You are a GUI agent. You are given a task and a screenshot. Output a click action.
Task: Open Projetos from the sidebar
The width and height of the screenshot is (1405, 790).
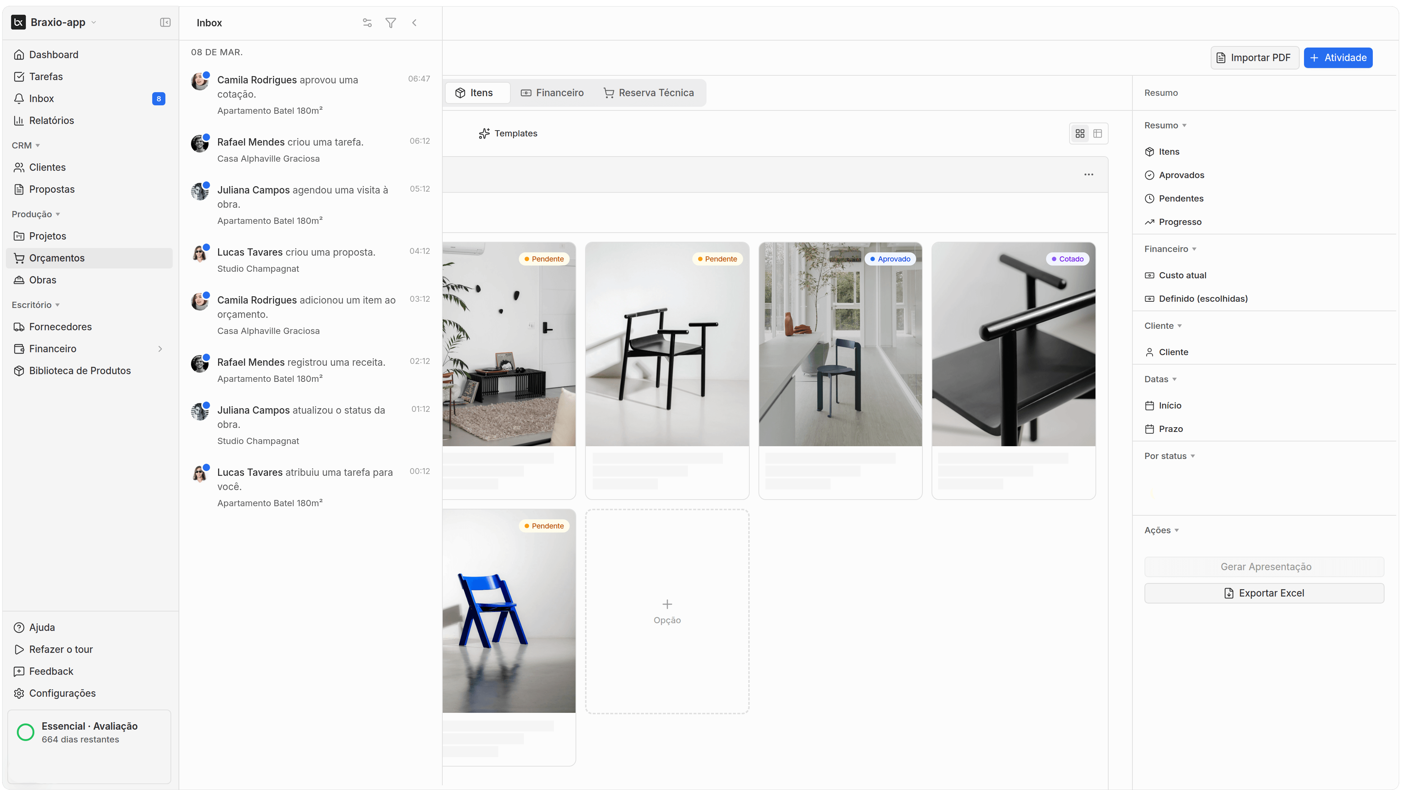89,236
